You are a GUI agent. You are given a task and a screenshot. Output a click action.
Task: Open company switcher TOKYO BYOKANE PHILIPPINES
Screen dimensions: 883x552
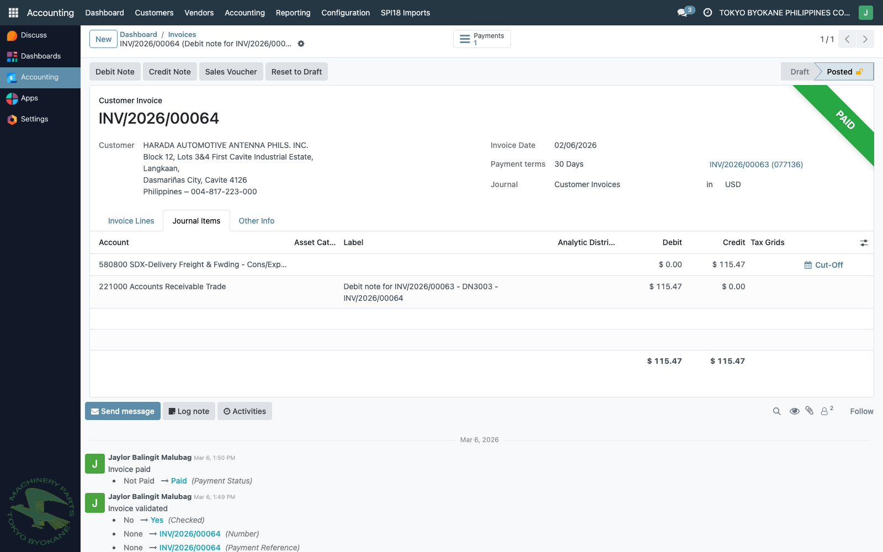coord(784,13)
